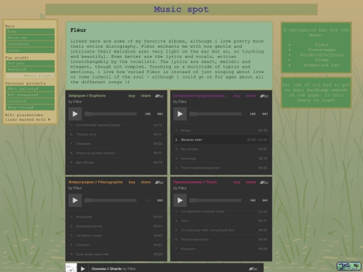Open the #wip thing# sidebar link

click(30, 107)
